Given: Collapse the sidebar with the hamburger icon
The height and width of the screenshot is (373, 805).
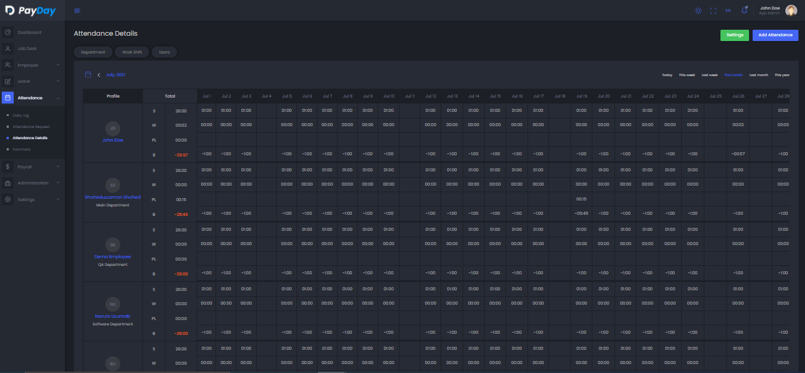Looking at the screenshot, I should point(77,11).
